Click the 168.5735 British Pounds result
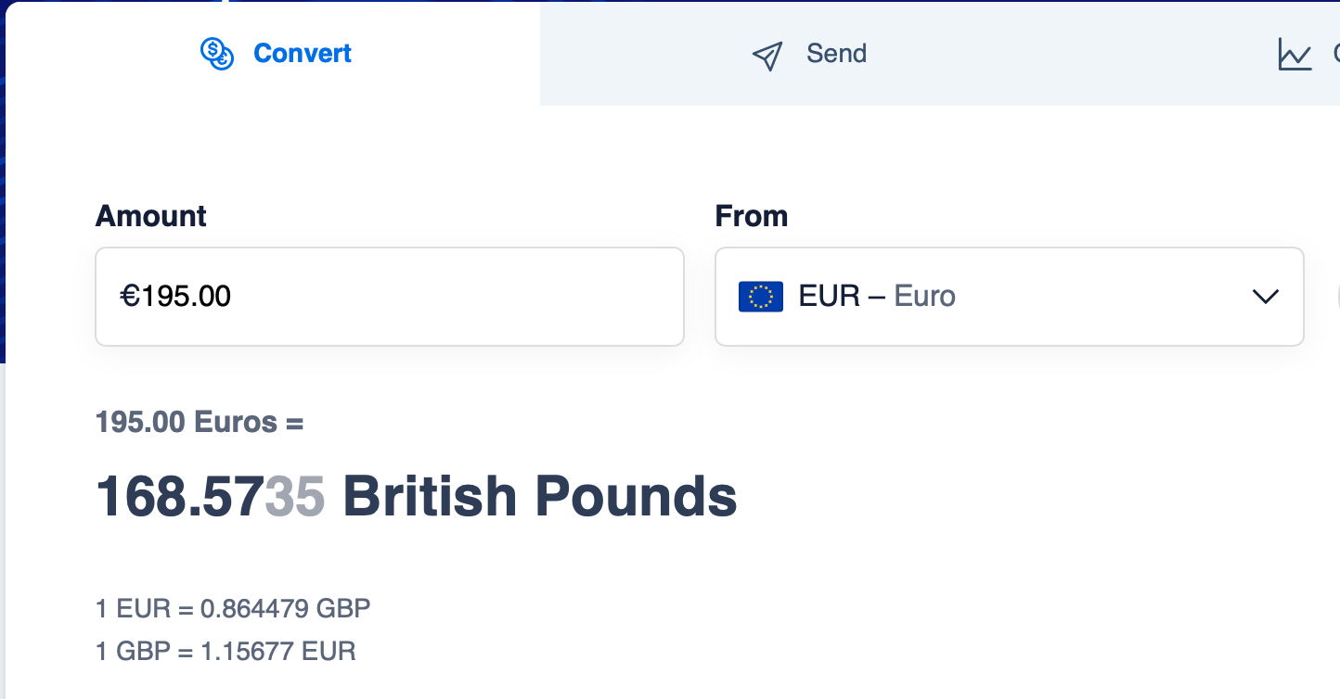Image resolution: width=1340 pixels, height=699 pixels. click(417, 497)
